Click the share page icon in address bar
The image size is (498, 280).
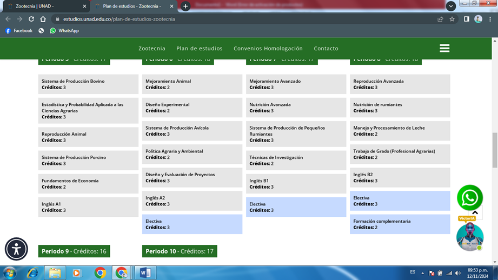[440, 19]
